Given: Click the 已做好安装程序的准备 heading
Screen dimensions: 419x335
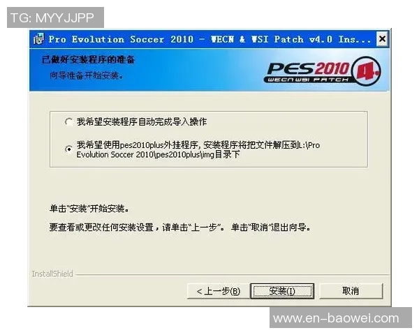Looking at the screenshot, I should [x=88, y=59].
